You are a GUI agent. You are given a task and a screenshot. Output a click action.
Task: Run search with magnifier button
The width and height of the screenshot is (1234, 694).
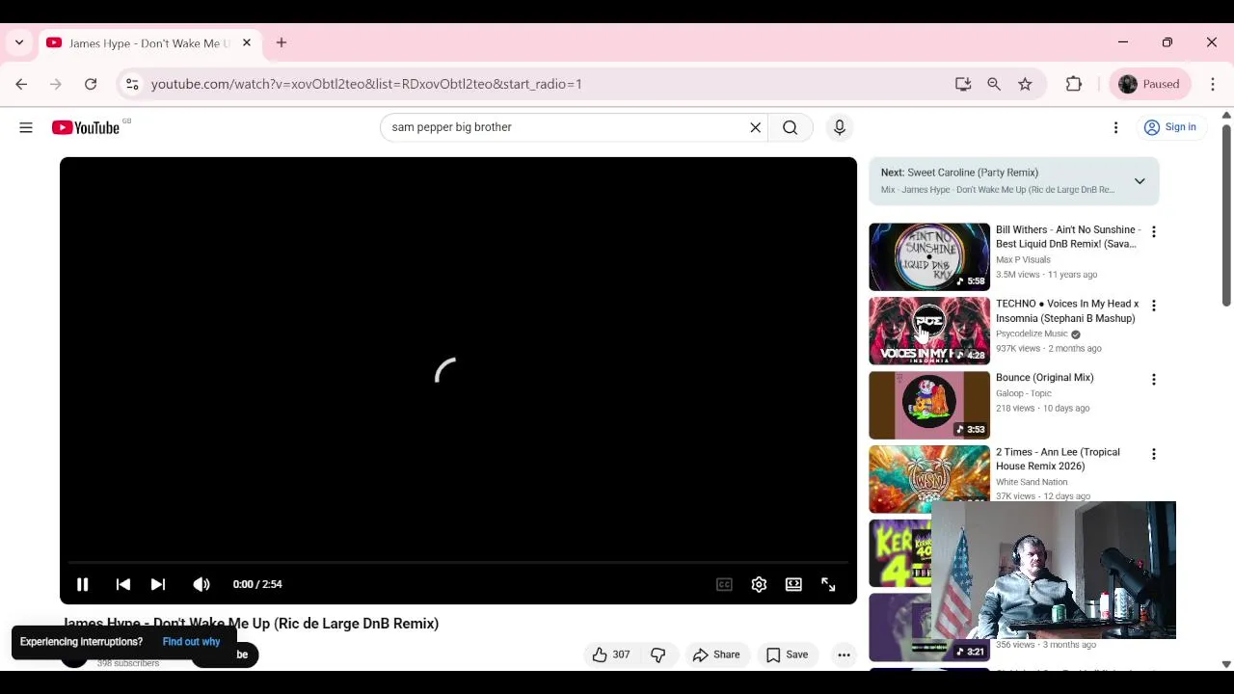[x=790, y=127]
